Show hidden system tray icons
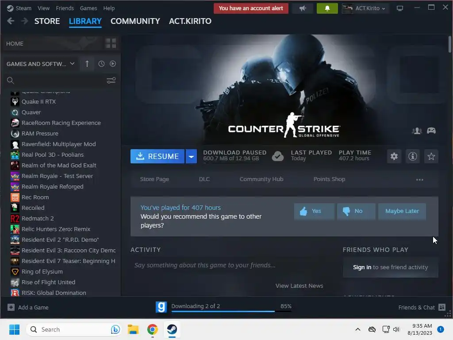 pos(357,329)
